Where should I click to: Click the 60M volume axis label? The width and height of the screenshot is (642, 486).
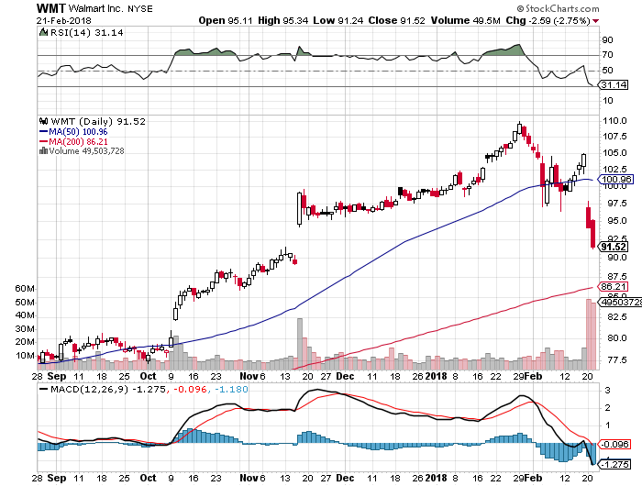(x=25, y=289)
